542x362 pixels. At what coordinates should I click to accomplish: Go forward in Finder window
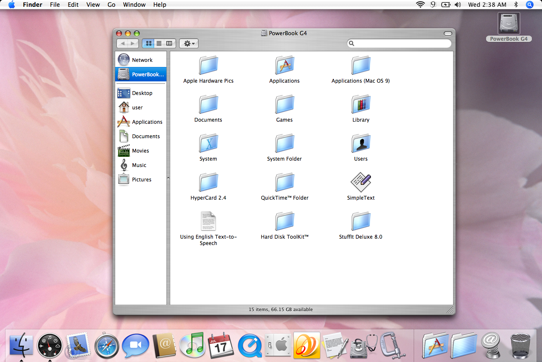(133, 43)
